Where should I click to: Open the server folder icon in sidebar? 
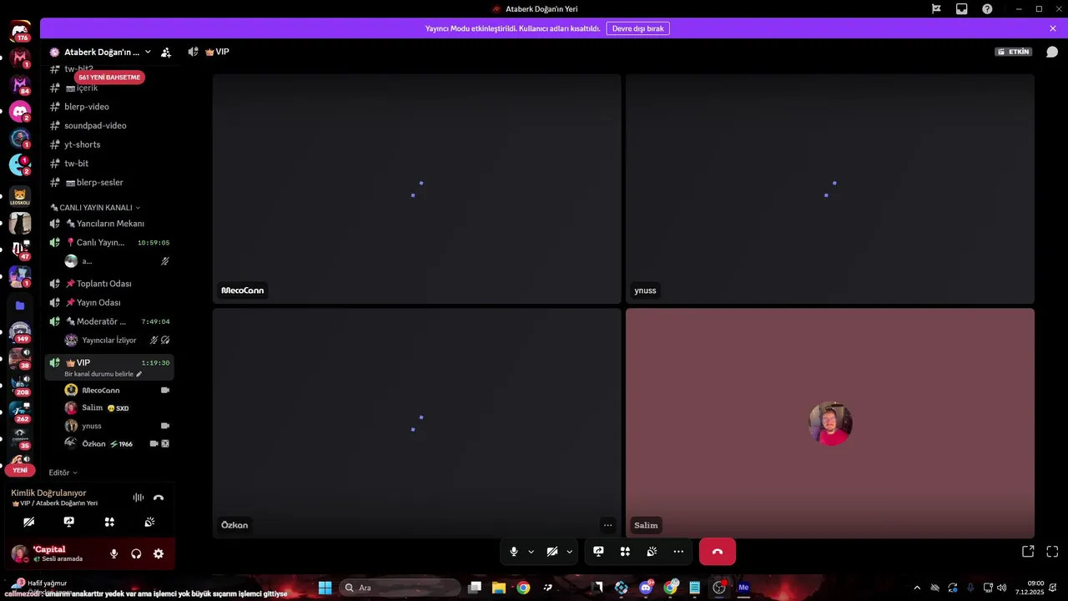coord(20,306)
